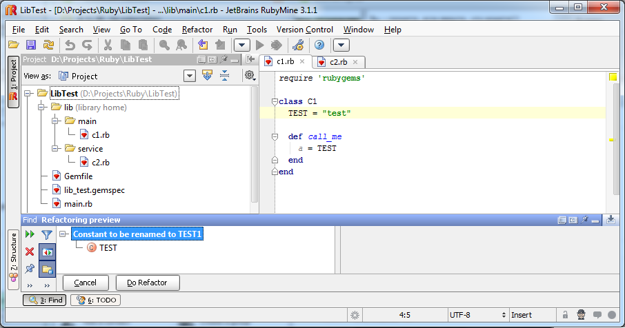The image size is (625, 328).
Task: Collapse the main folder node
Action: [55, 121]
